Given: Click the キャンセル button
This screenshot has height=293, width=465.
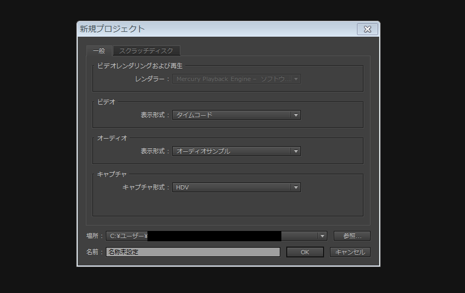Looking at the screenshot, I should (x=350, y=252).
